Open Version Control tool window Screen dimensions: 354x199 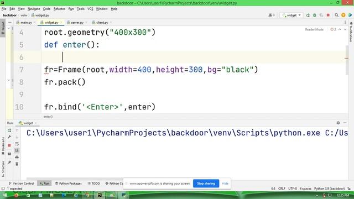coord(22,184)
